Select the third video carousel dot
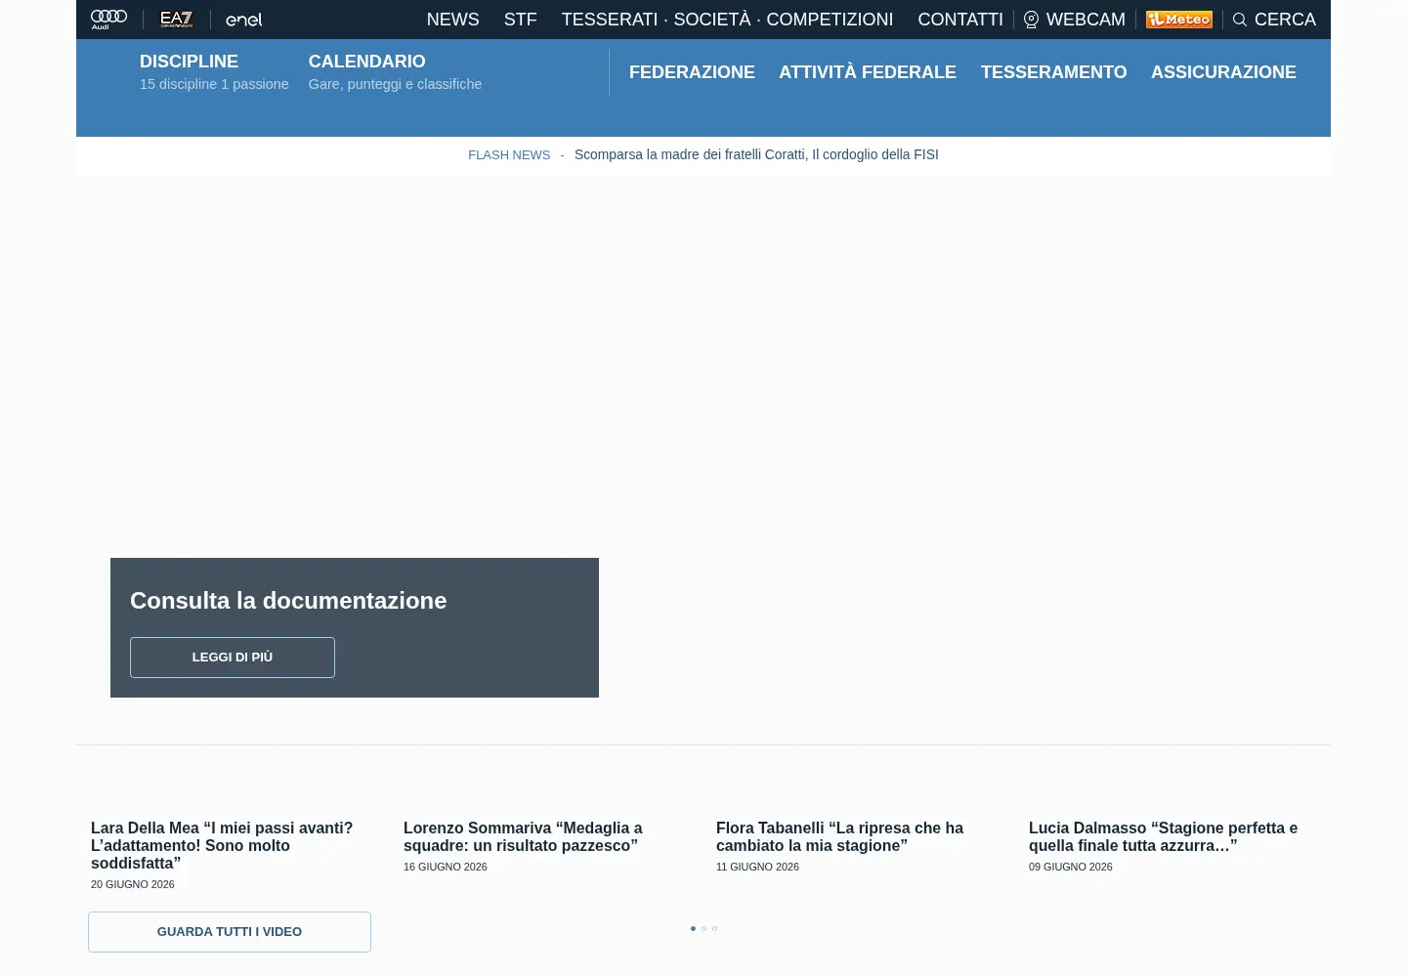 (x=714, y=928)
